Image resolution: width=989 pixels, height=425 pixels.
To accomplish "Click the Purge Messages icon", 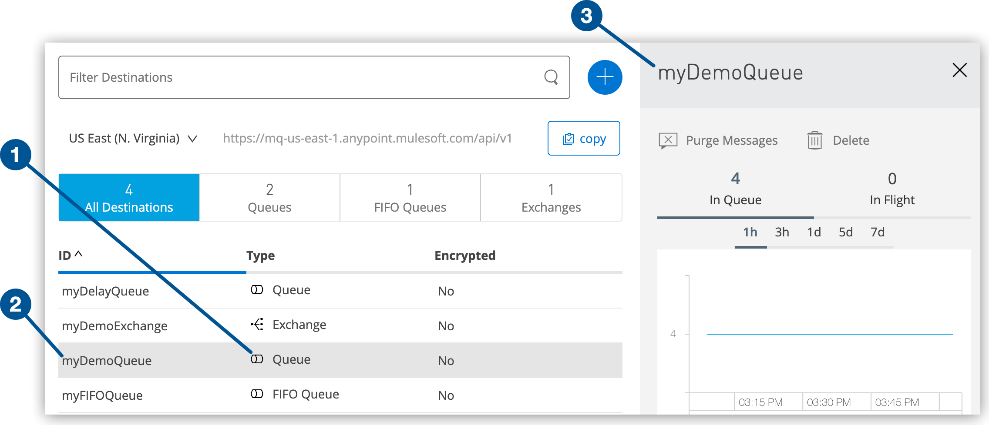I will [668, 140].
